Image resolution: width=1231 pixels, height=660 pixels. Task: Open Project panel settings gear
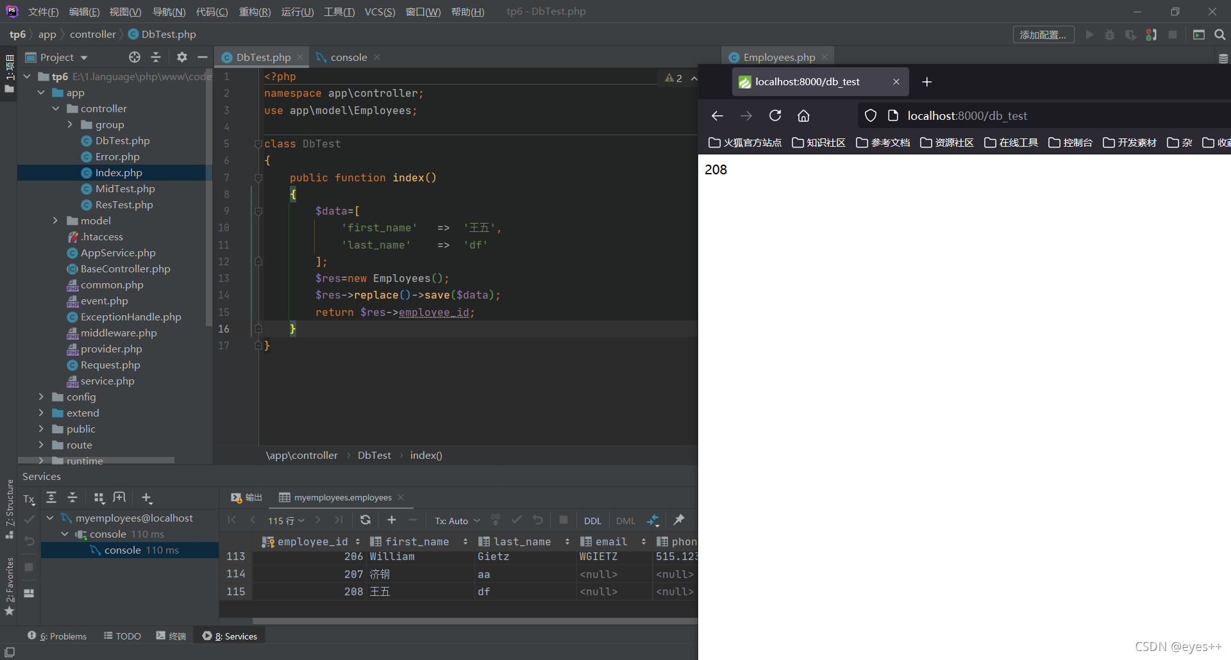point(182,57)
